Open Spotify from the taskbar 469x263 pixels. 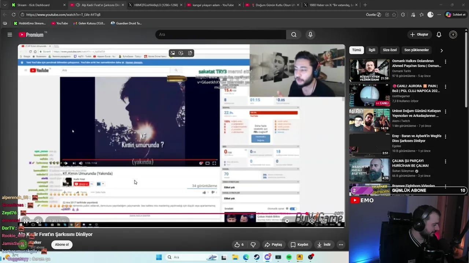[289, 257]
